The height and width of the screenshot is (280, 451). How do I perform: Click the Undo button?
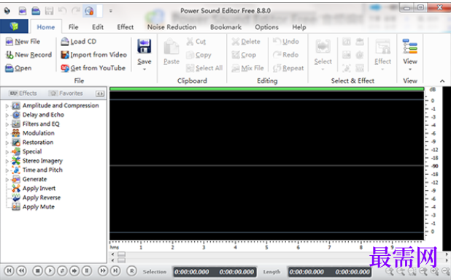[x=286, y=42]
